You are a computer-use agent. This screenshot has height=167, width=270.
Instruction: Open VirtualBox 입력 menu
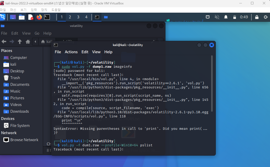pyautogui.click(x=34, y=10)
